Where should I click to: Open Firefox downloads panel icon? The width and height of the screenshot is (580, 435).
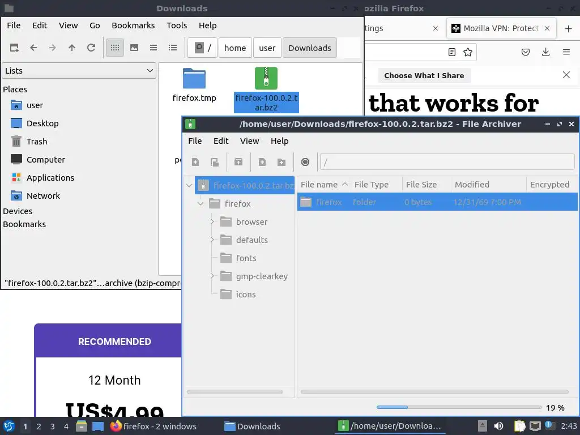tap(545, 52)
